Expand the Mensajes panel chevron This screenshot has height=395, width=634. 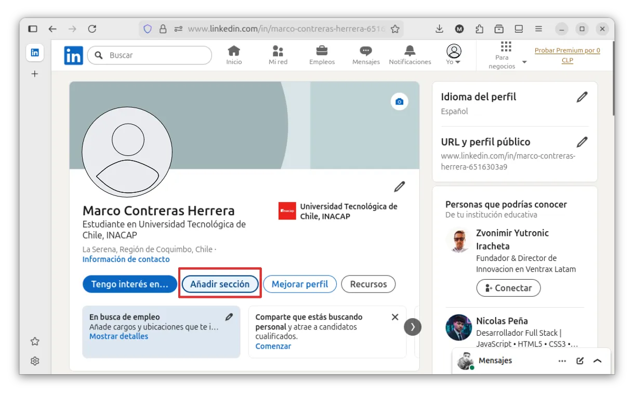click(x=597, y=361)
